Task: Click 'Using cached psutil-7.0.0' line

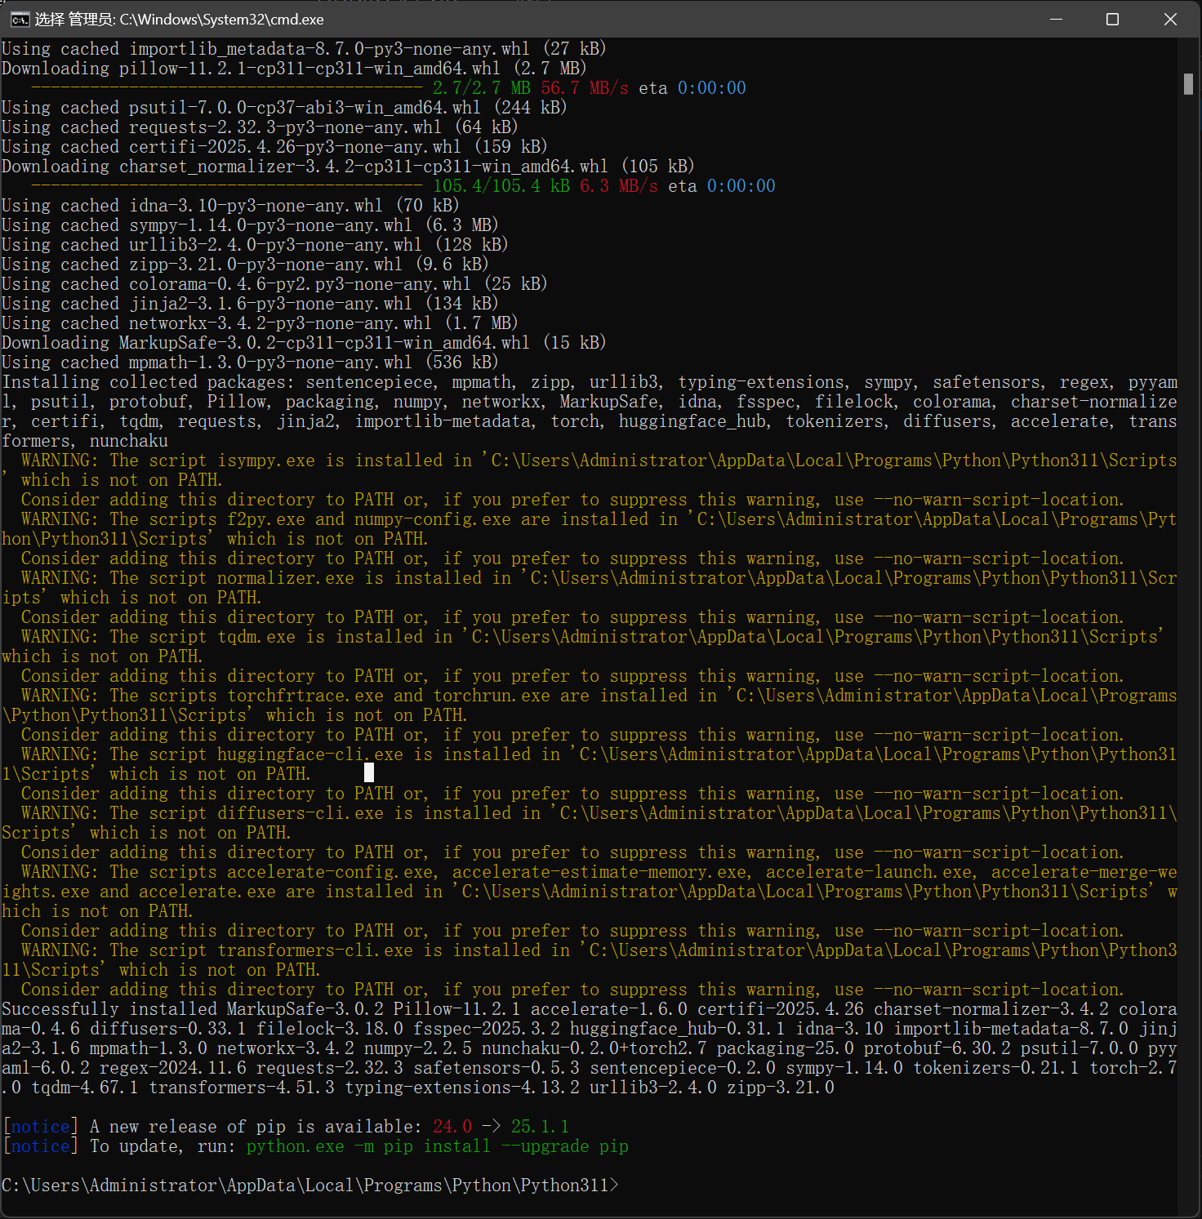Action: click(x=284, y=108)
